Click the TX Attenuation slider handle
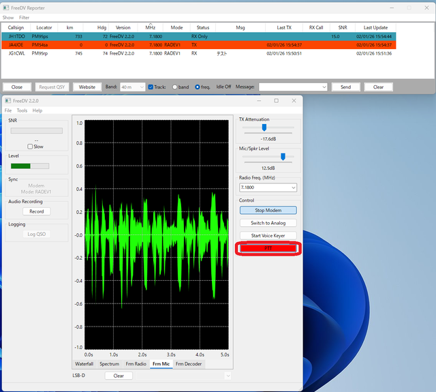This screenshot has width=436, height=392. tap(264, 127)
